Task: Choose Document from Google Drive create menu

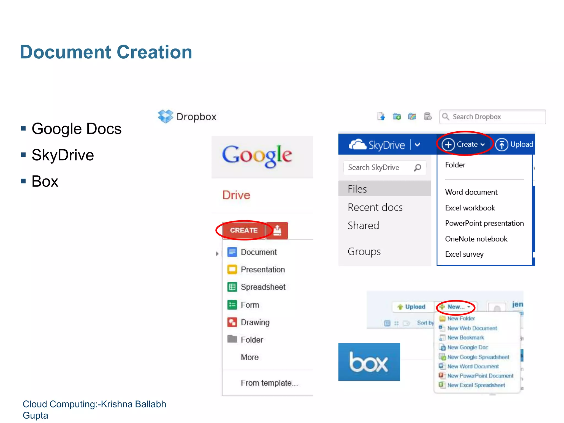Action: point(259,252)
